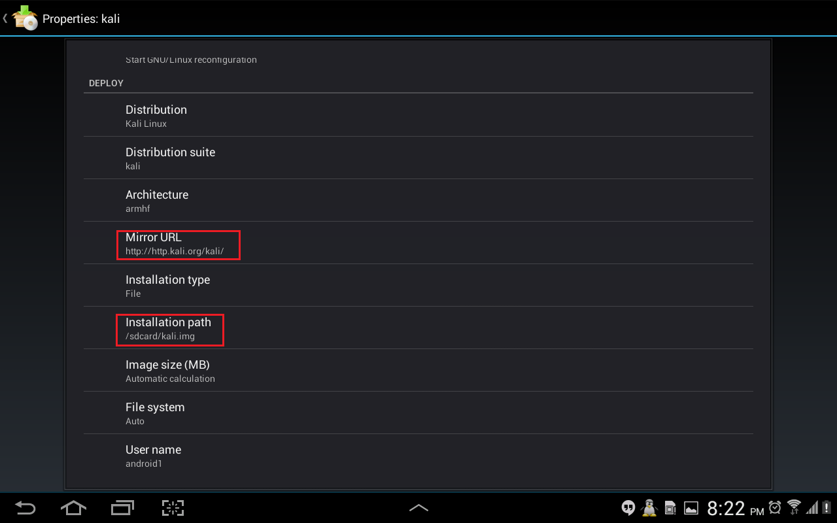
Task: Tap the alarm clock status icon
Action: [775, 507]
